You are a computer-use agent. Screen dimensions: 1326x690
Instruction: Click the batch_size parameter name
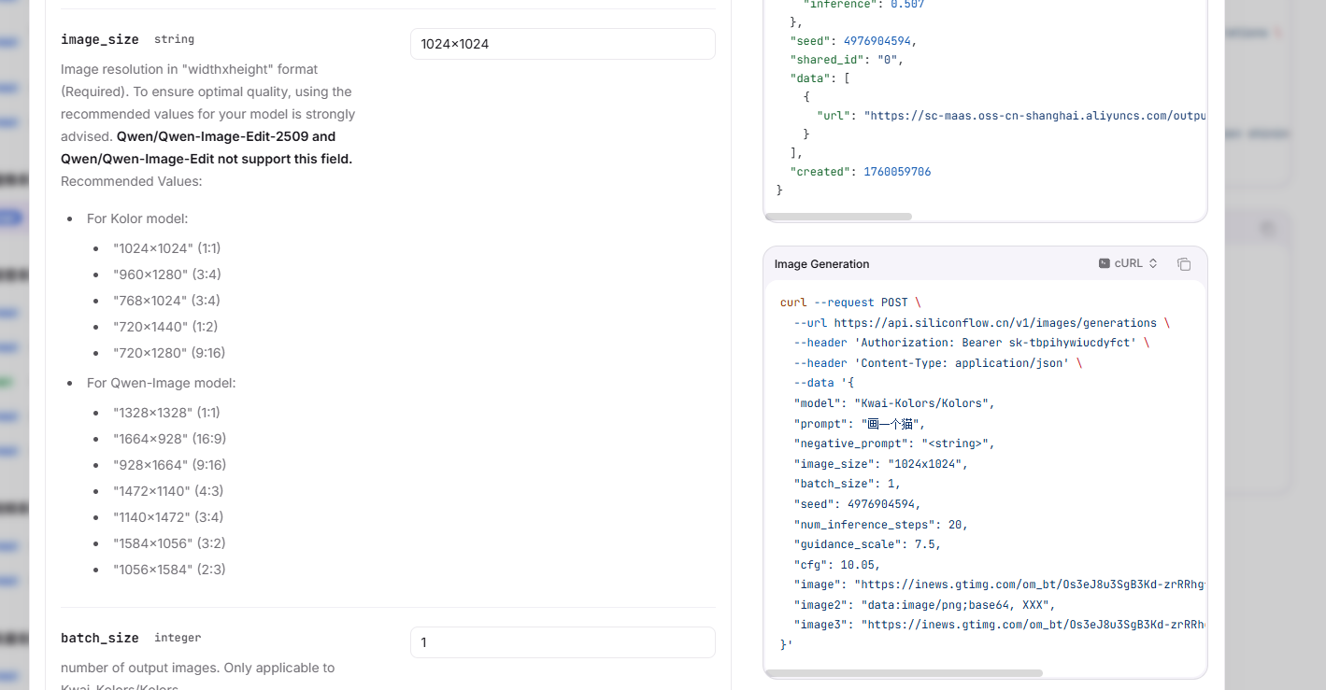tap(100, 638)
